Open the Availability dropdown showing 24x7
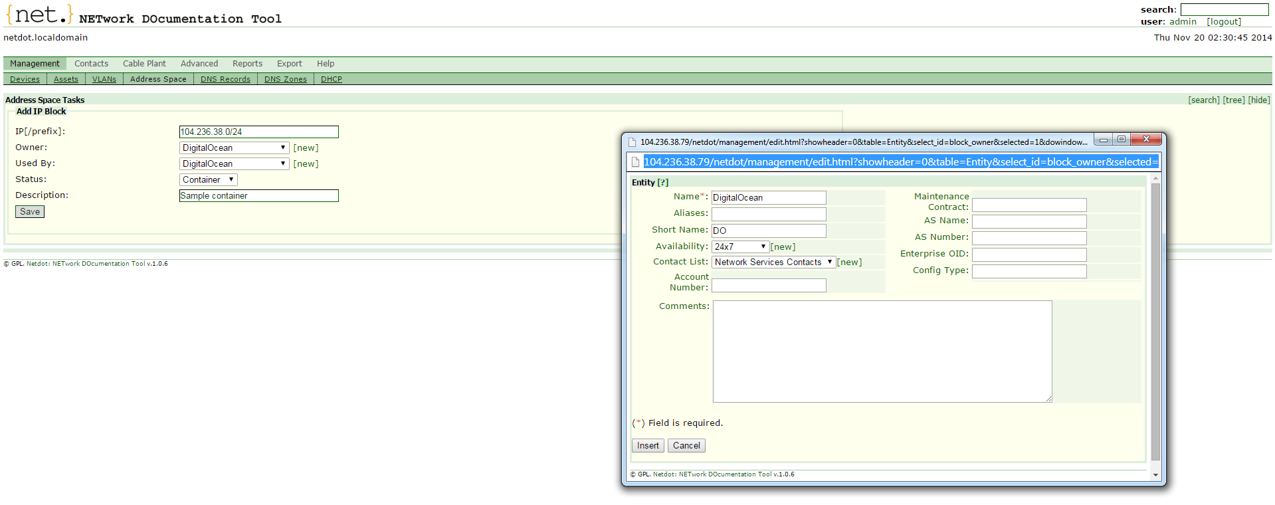Image resolution: width=1275 pixels, height=505 pixels. click(740, 247)
